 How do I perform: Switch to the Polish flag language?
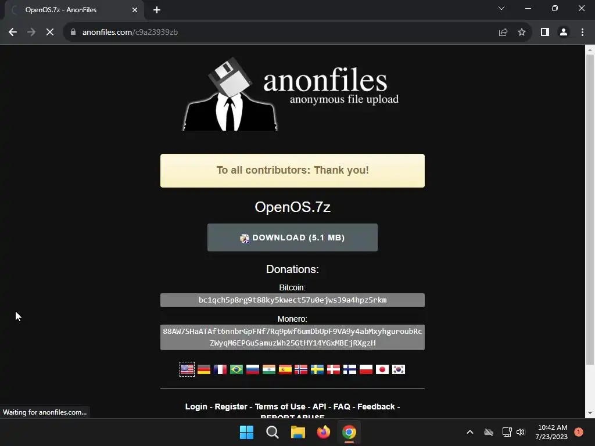click(366, 369)
